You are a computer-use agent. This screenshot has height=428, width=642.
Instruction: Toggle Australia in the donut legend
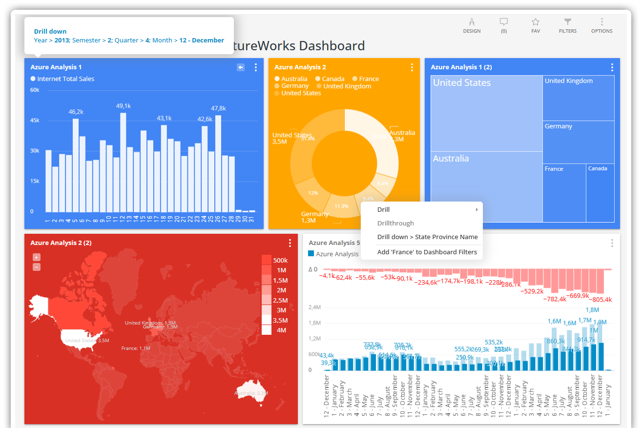[291, 79]
